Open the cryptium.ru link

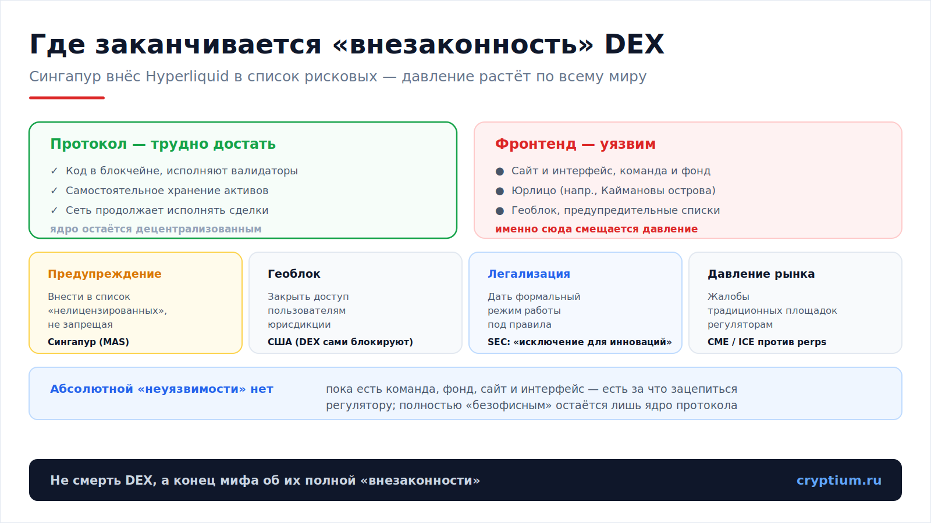[x=839, y=480]
